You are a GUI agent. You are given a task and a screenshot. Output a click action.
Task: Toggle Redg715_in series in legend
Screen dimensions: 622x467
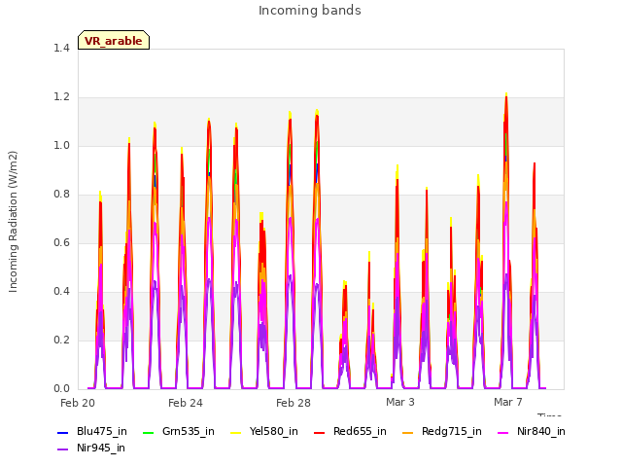point(441,432)
